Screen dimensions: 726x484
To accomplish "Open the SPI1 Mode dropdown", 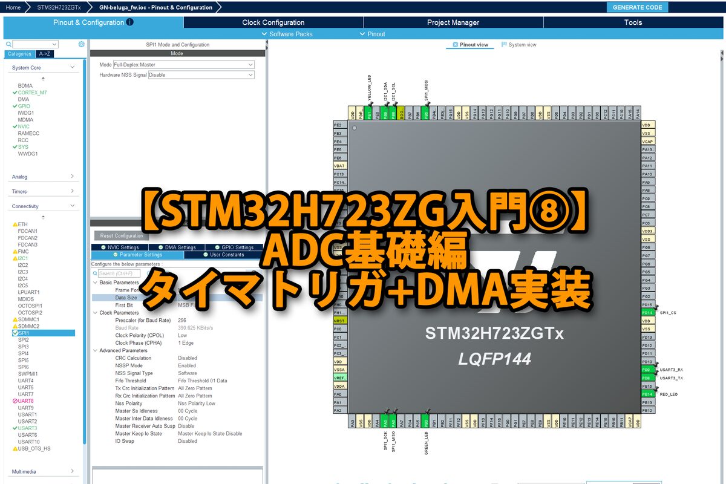I will 184,65.
